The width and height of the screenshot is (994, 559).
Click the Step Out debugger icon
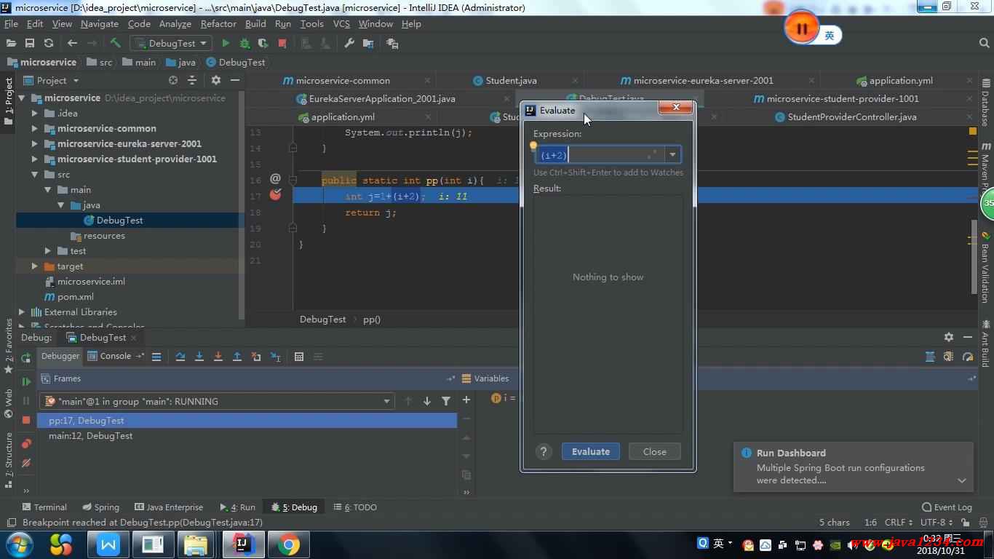[x=237, y=357]
